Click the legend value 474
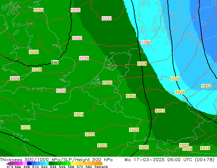 [x=10, y=167]
